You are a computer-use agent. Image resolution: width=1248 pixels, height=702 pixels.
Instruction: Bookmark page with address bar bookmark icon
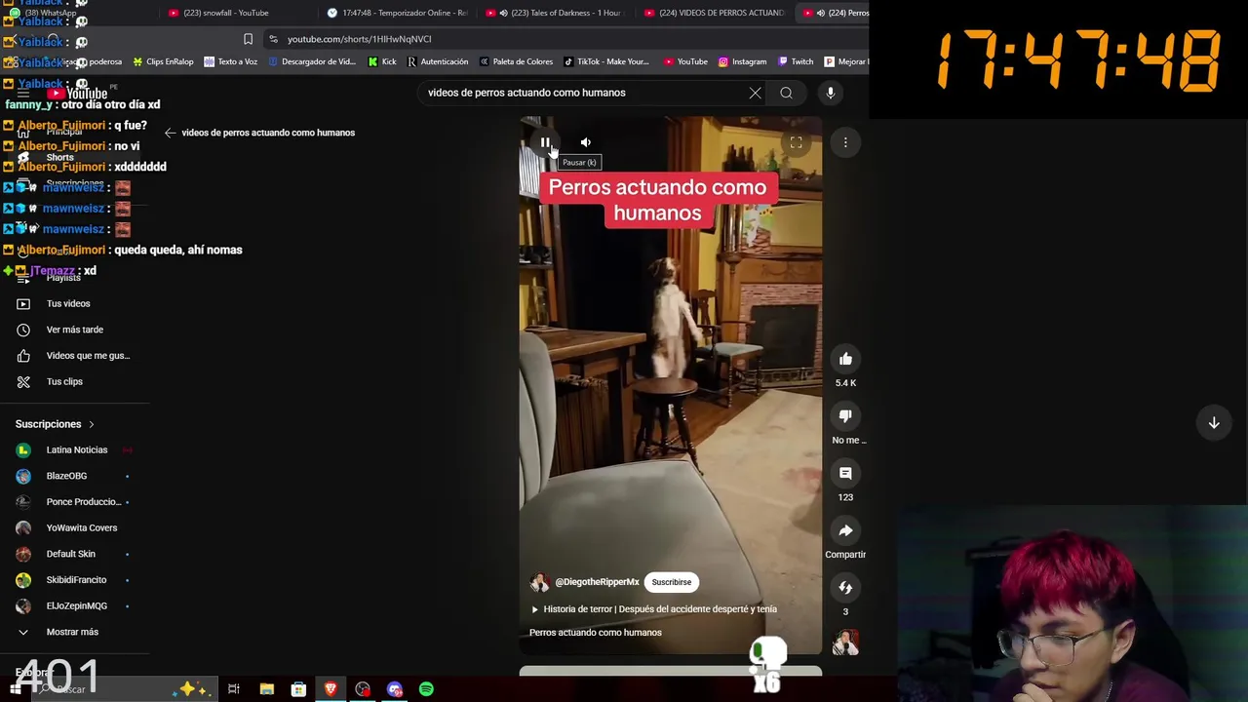point(248,39)
